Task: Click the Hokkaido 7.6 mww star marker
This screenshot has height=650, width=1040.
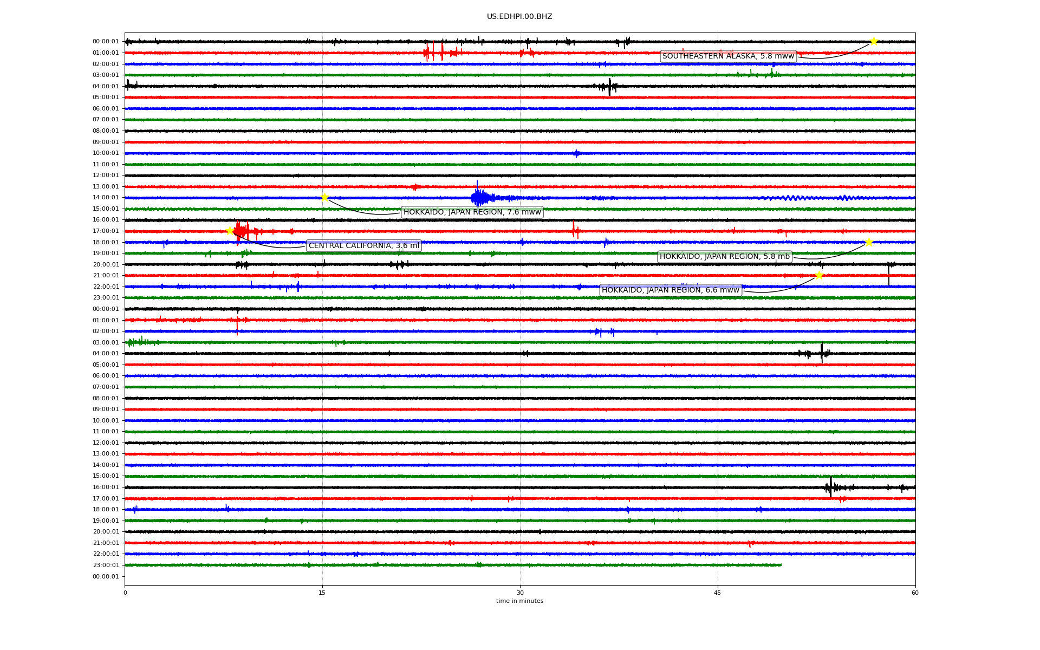Action: tap(324, 197)
